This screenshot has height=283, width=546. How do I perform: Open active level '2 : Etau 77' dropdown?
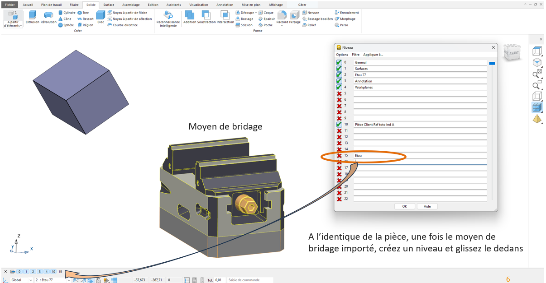[x=69, y=280]
